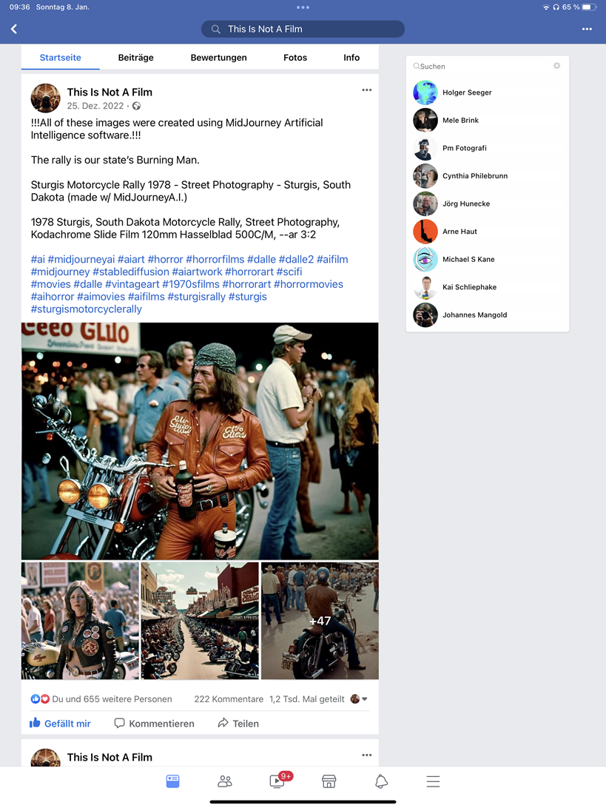Open the page's top-right three-dot menu
Image resolution: width=606 pixels, height=808 pixels.
[x=587, y=29]
